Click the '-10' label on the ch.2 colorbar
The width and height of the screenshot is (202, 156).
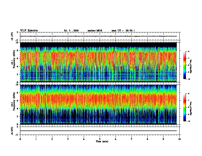click(x=188, y=121)
